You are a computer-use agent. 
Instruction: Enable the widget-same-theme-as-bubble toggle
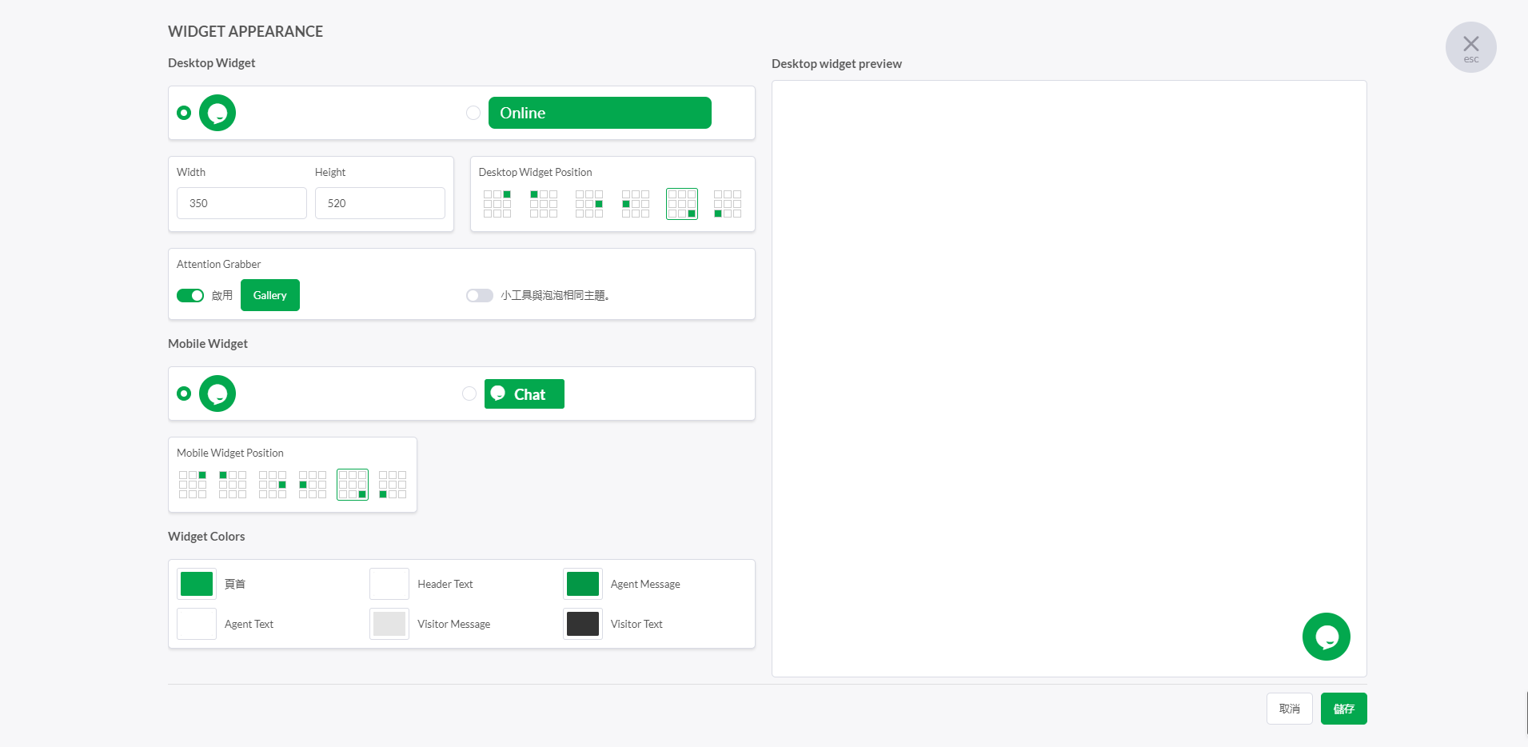coord(480,296)
